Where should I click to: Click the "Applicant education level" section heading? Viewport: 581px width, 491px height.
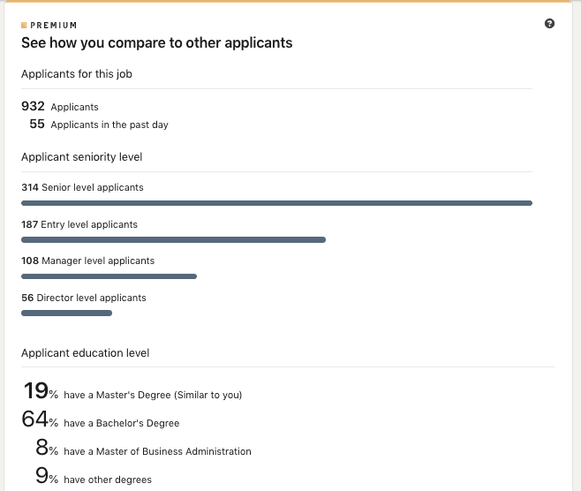[x=85, y=352]
